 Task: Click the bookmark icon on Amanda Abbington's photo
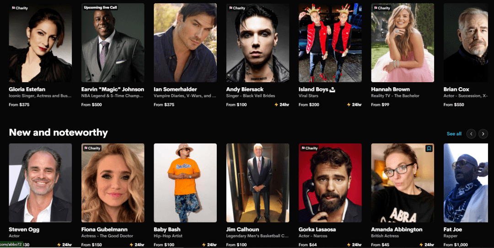pos(429,148)
